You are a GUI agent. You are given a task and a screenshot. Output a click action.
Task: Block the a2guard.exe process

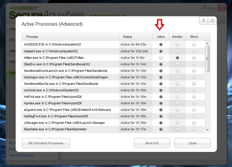click(x=194, y=110)
